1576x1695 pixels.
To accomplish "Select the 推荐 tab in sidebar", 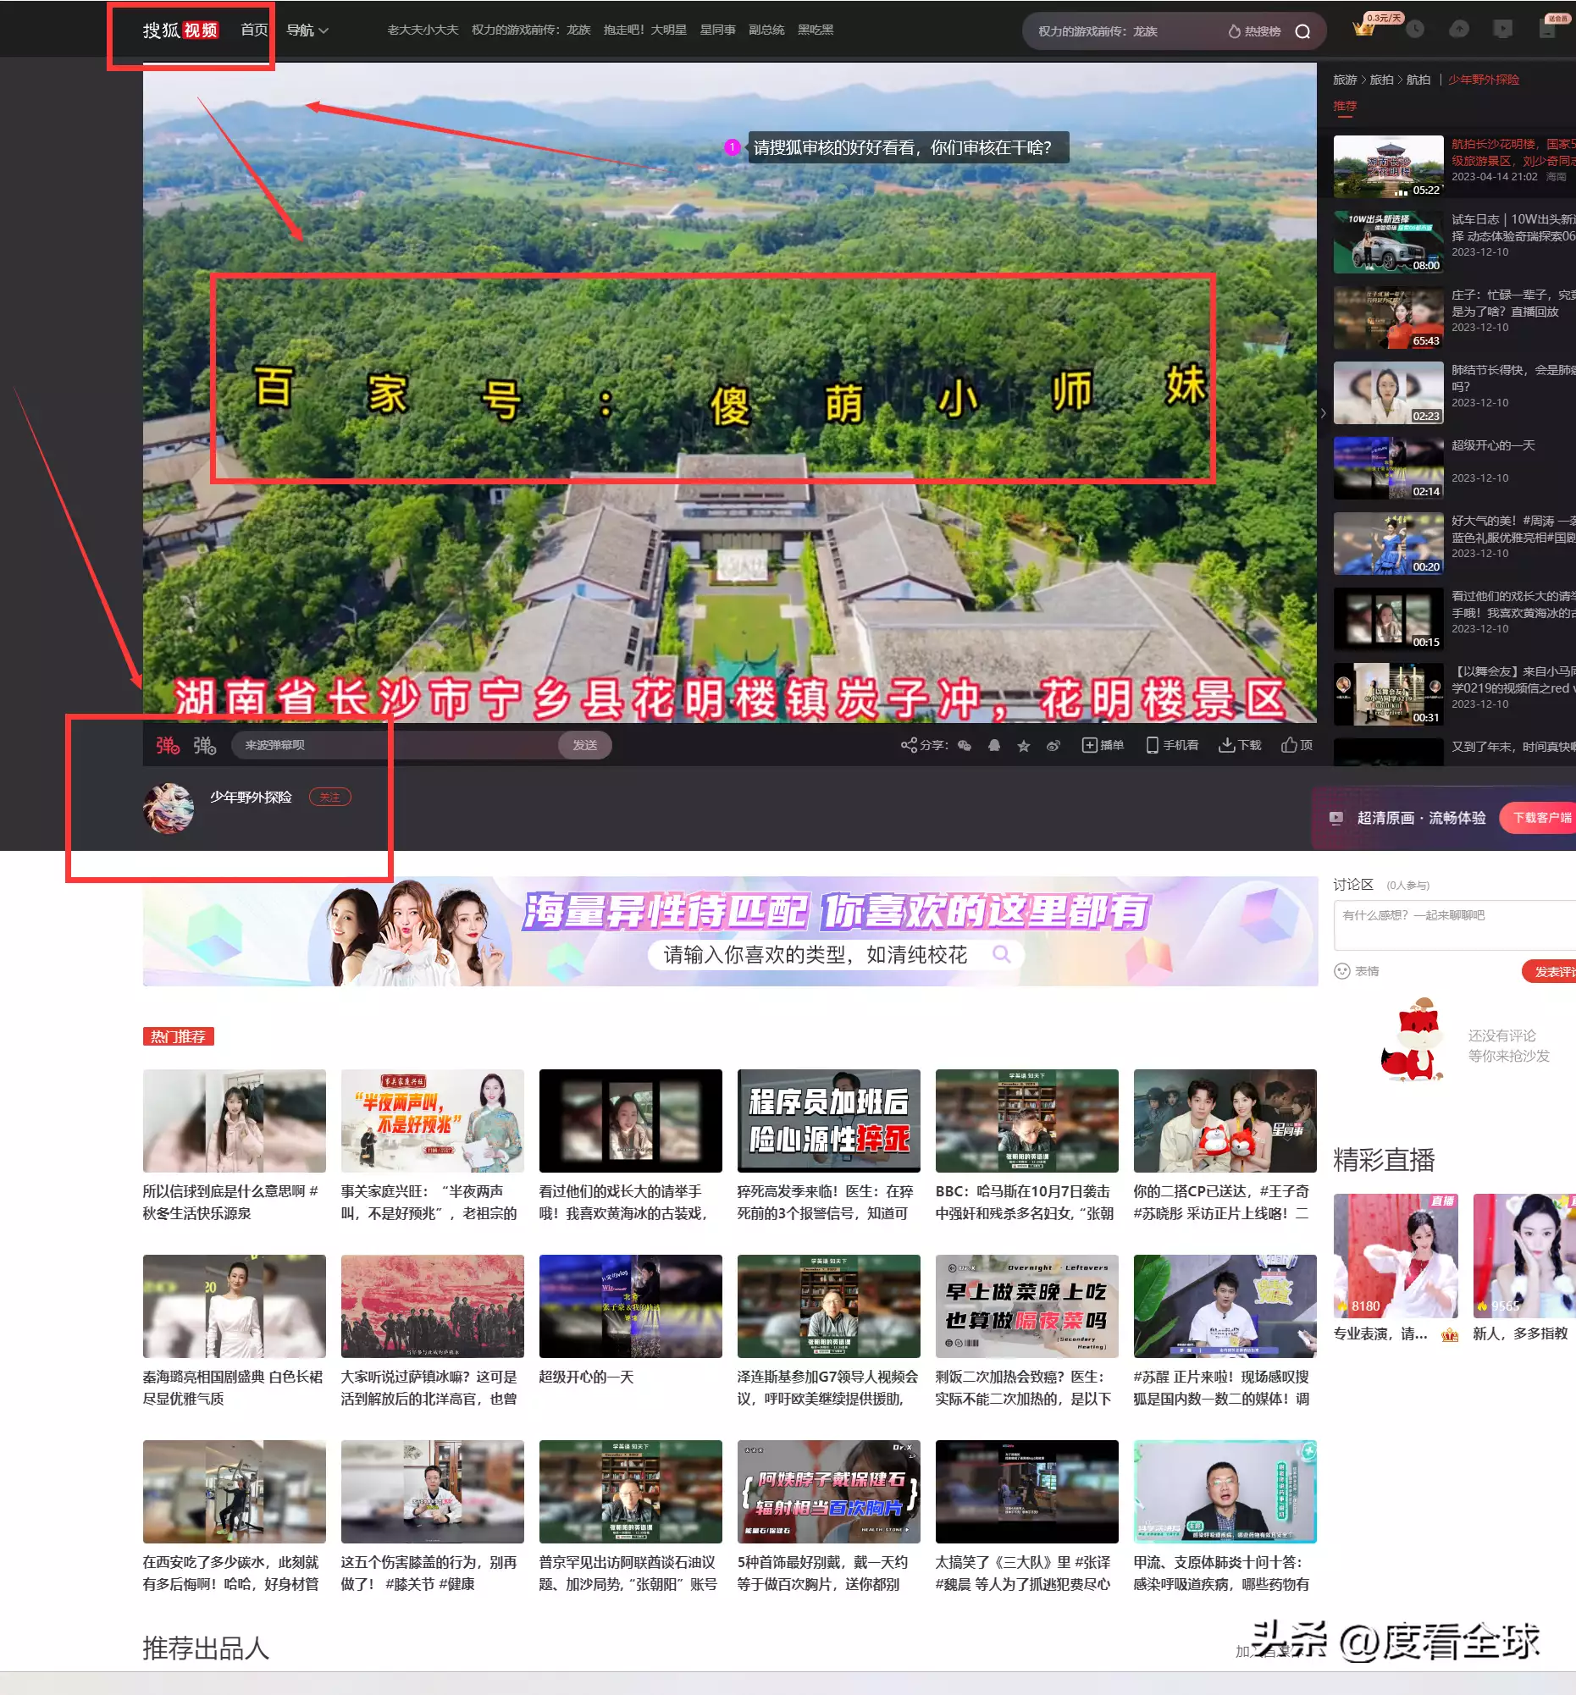I will (x=1345, y=106).
